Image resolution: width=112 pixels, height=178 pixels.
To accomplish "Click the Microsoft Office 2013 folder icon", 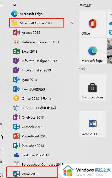I will coord(14,23).
